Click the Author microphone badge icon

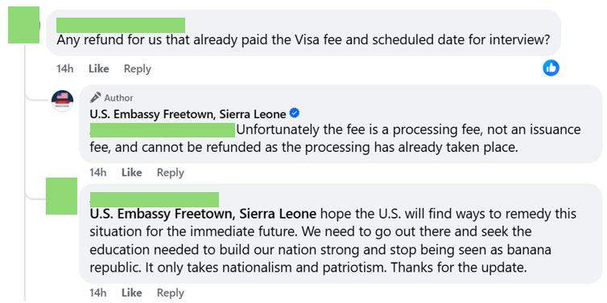click(95, 97)
